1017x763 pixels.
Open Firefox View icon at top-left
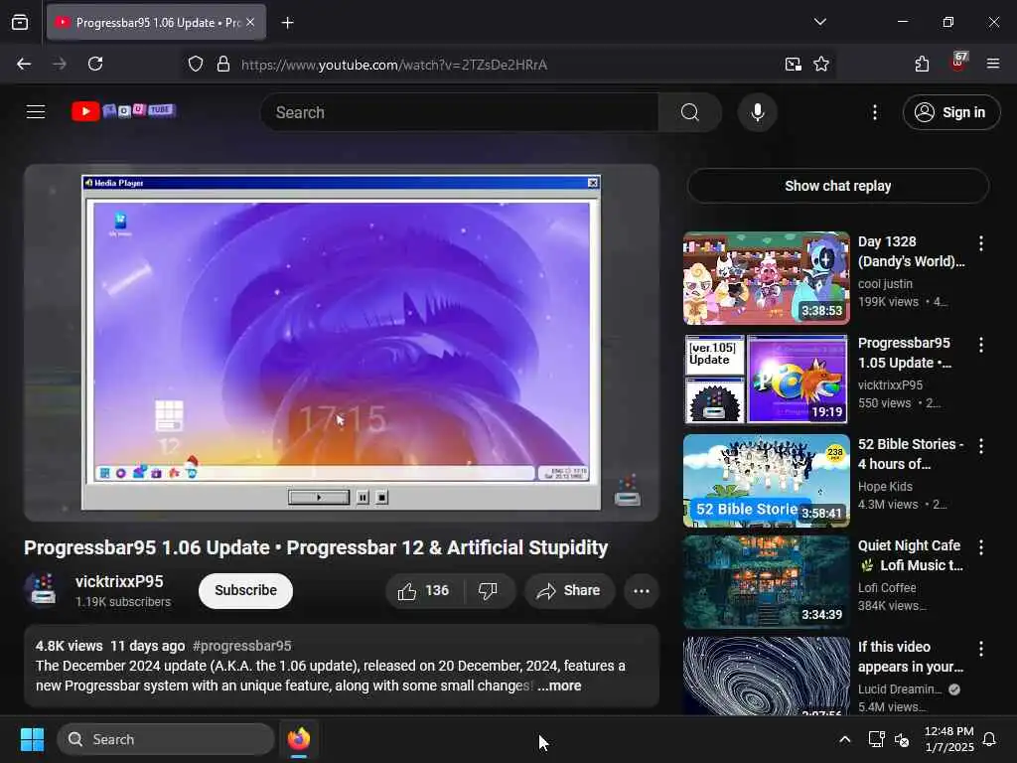point(20,23)
